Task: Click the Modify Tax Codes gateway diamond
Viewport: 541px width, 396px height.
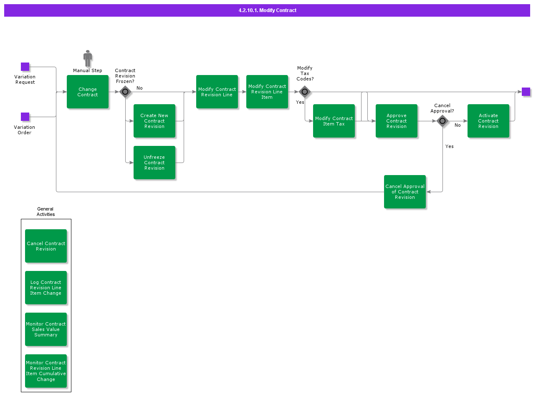Action: [x=305, y=92]
